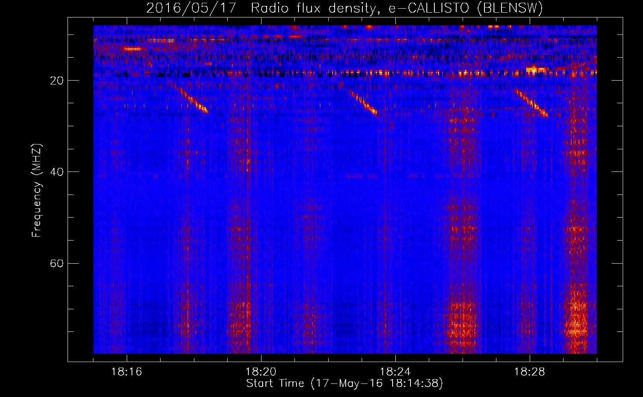Click the 18:16 time tick label
643x397 pixels.
(127, 372)
